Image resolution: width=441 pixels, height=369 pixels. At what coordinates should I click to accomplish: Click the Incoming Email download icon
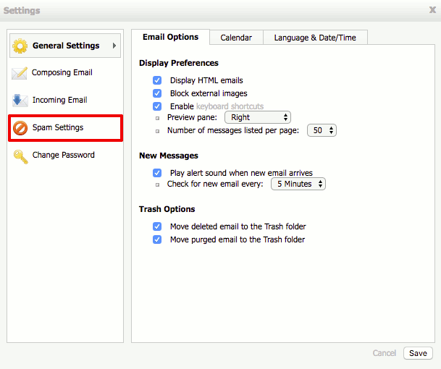20,101
